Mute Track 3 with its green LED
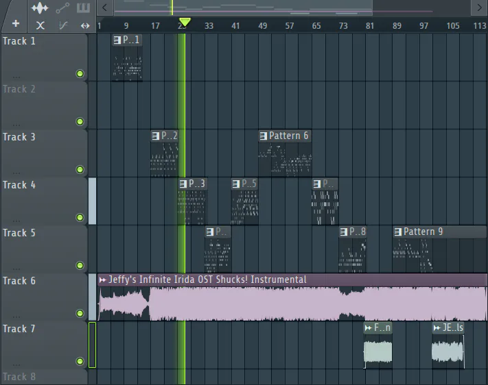 coord(80,169)
